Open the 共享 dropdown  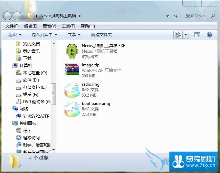click(74, 35)
